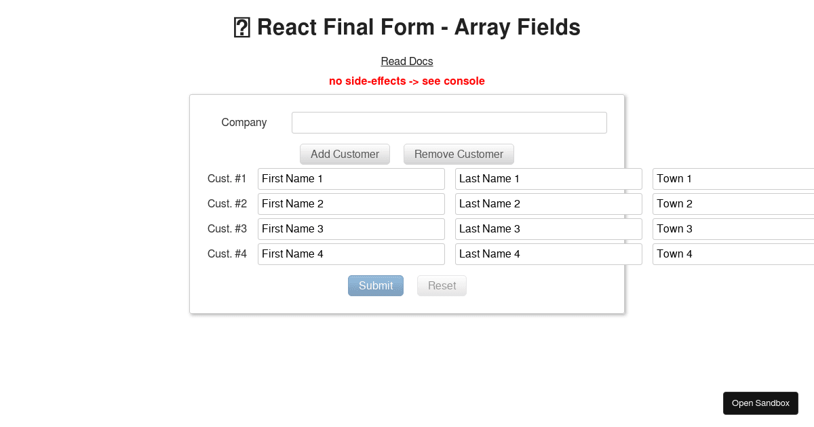Screen dimensions: 814x427
Task: Click the Add Customer button
Action: pyautogui.click(x=345, y=154)
